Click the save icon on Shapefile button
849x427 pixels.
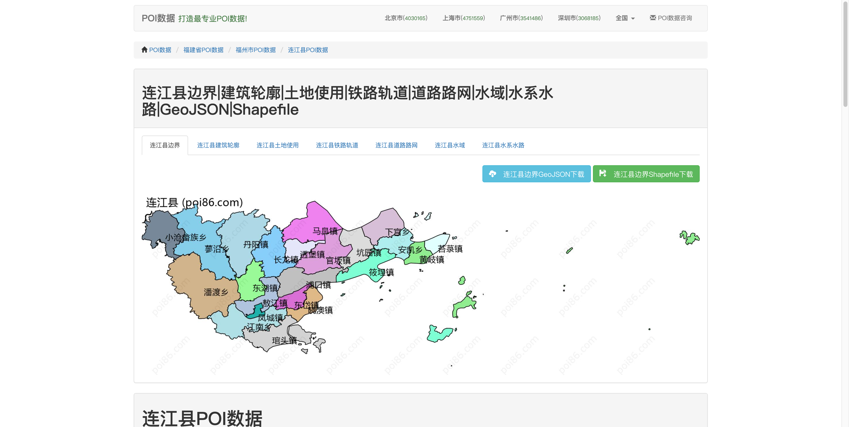coord(603,174)
